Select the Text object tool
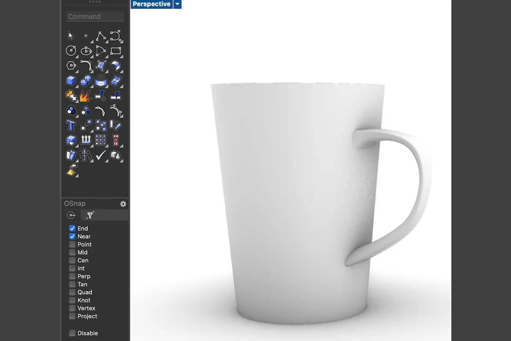 pyautogui.click(x=71, y=125)
